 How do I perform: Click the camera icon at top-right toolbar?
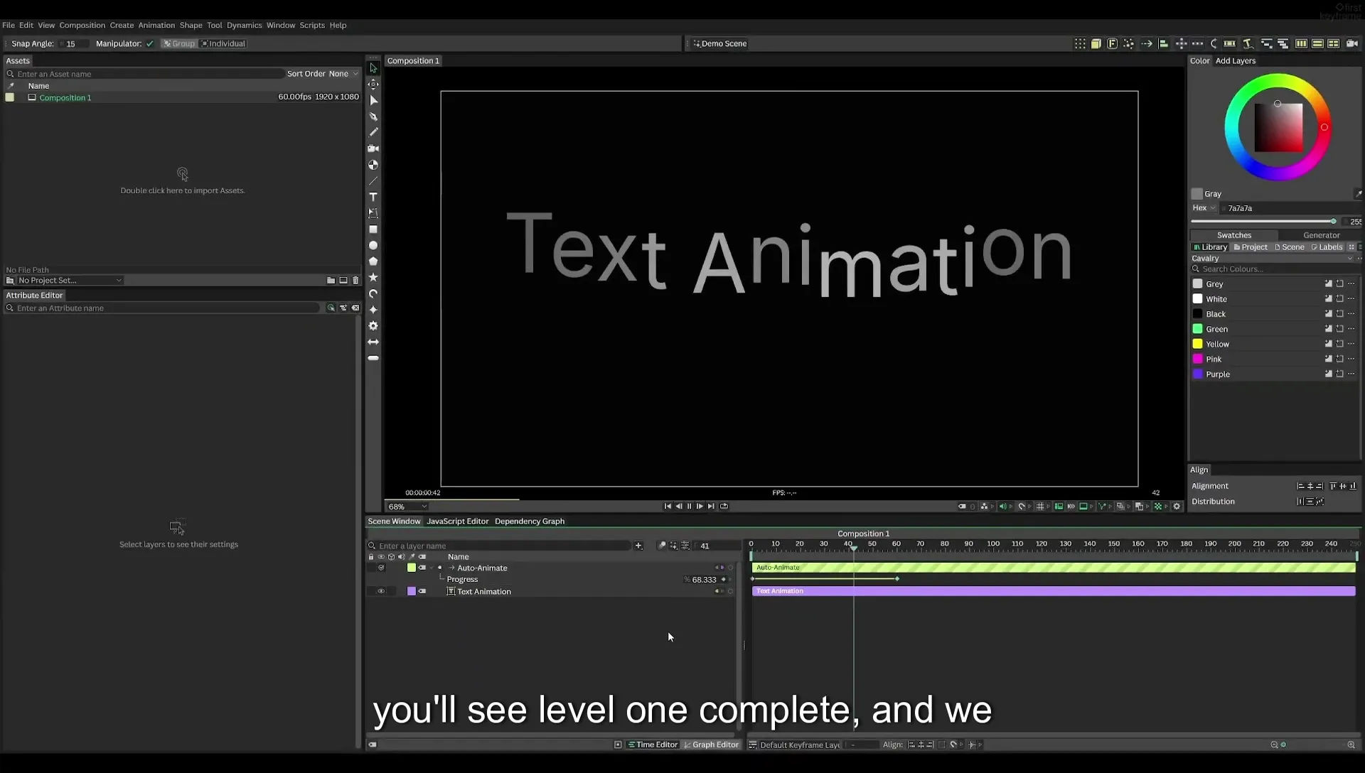pos(1352,43)
